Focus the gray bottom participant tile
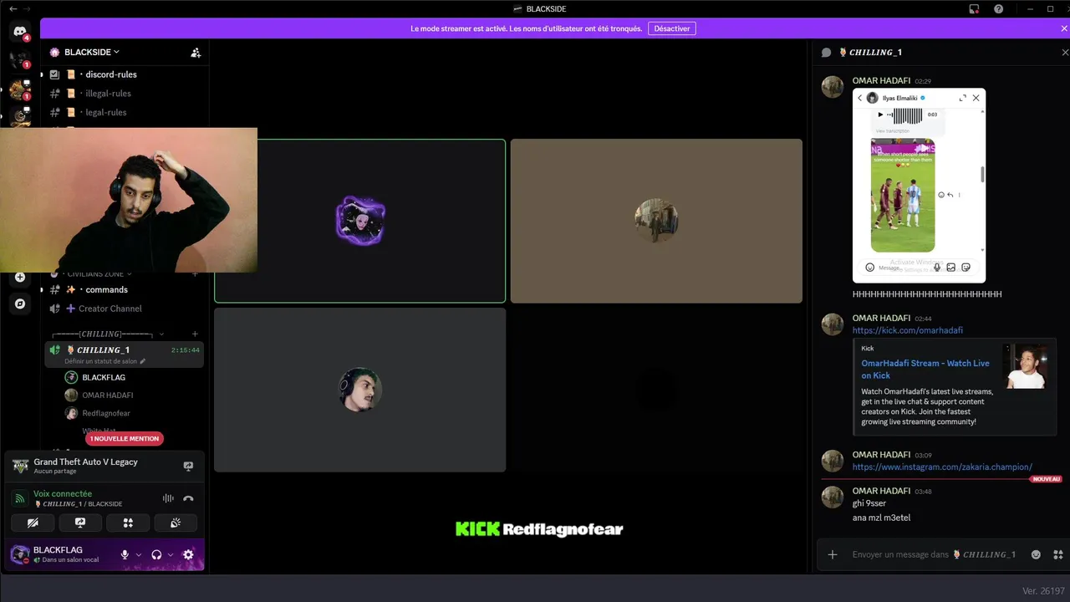 pos(360,390)
